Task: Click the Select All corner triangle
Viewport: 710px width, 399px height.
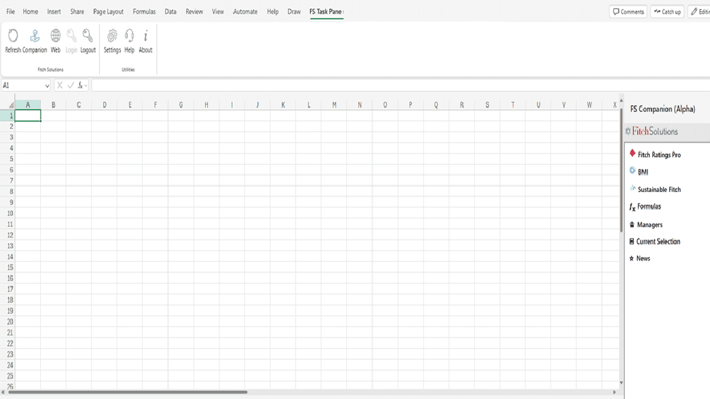Action: pyautogui.click(x=11, y=105)
